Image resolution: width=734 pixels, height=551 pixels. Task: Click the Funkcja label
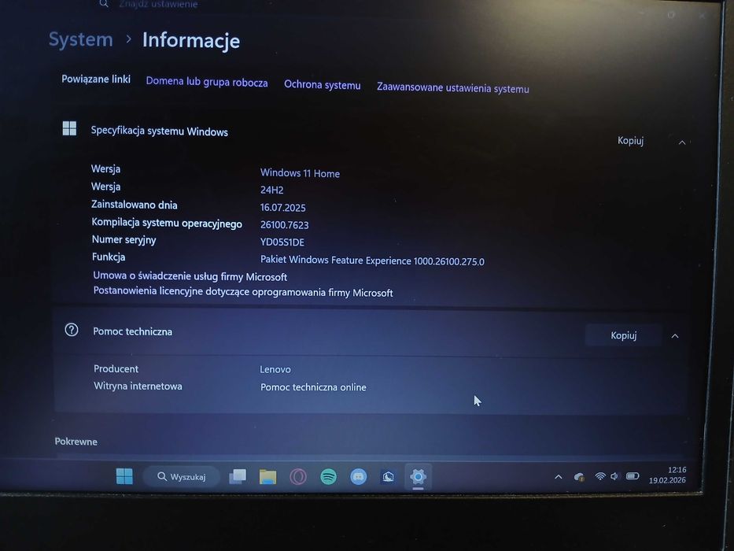click(109, 257)
